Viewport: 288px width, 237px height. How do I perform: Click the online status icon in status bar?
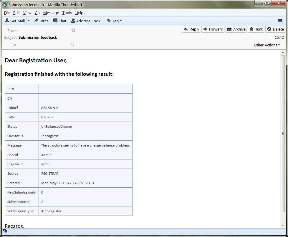point(5,231)
